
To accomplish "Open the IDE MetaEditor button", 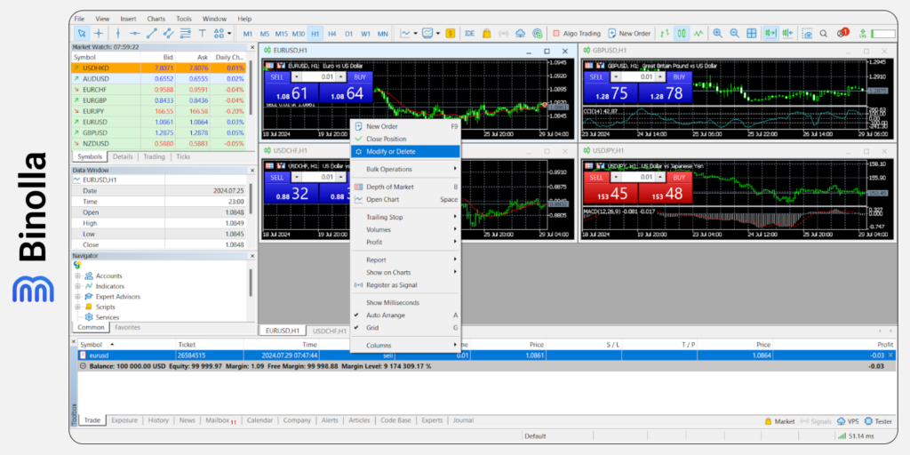I will click(x=469, y=33).
